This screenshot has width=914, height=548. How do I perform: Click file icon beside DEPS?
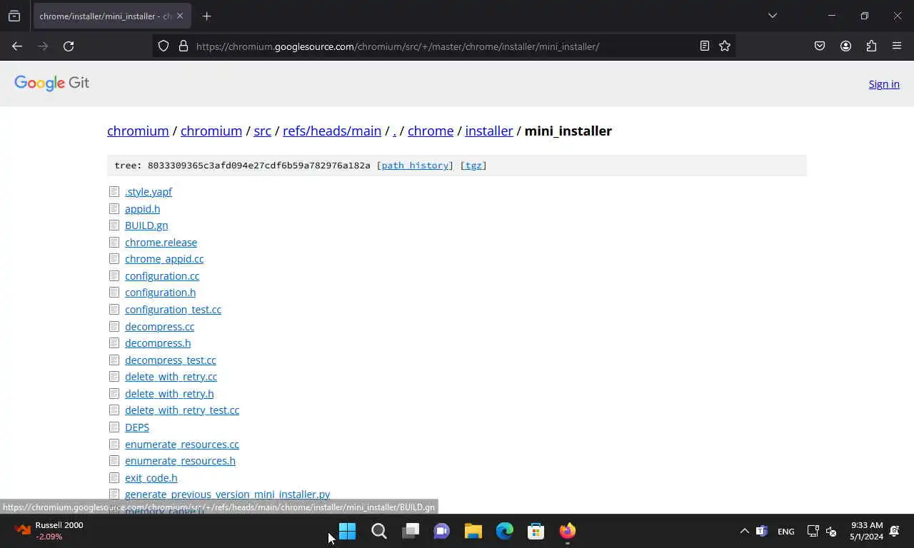[x=114, y=427]
